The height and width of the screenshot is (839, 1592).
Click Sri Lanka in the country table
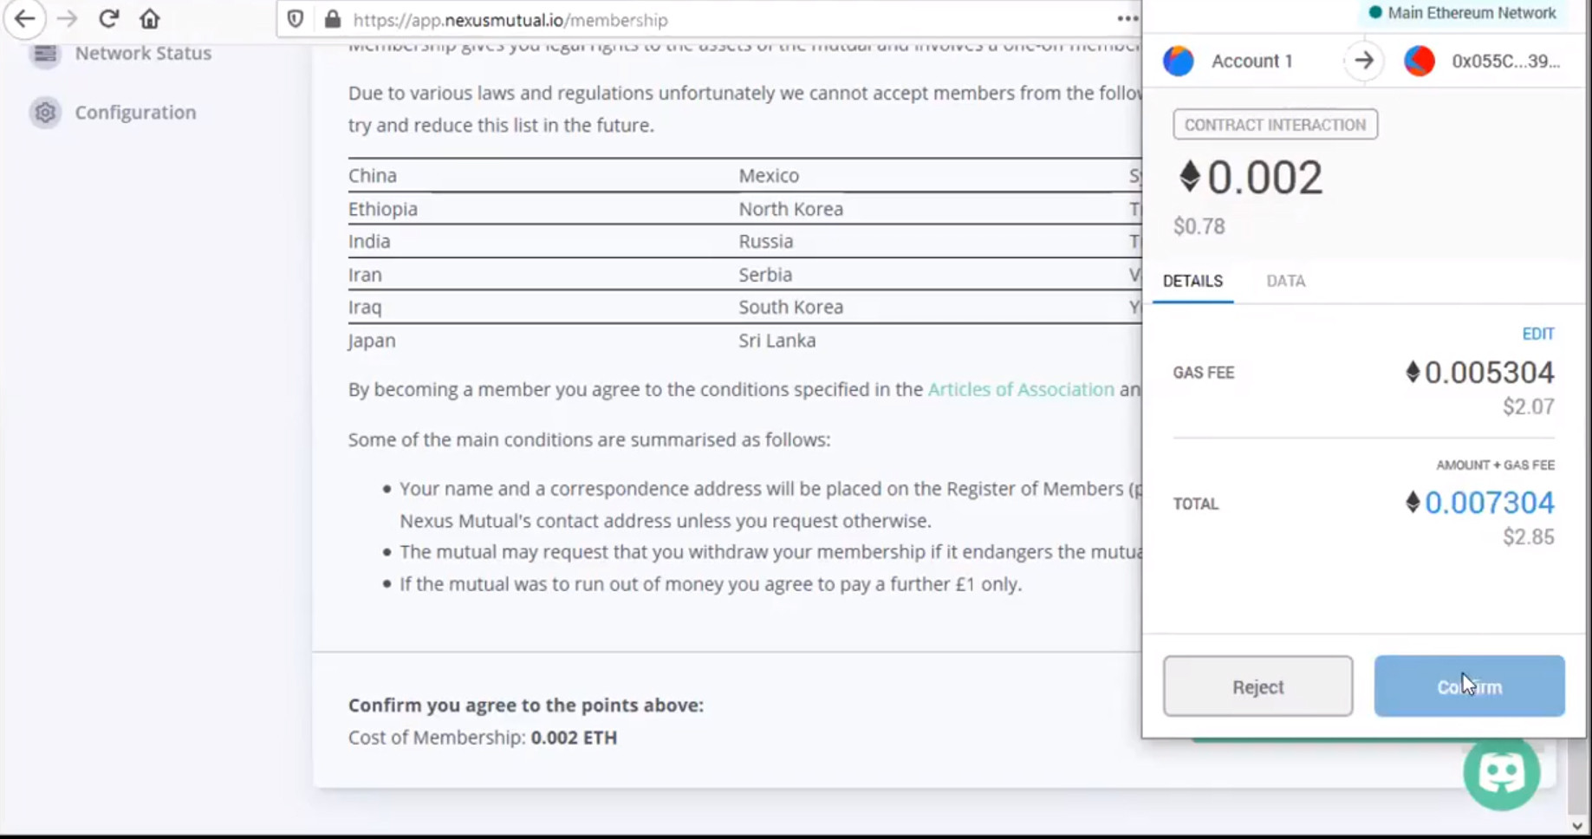[777, 341]
